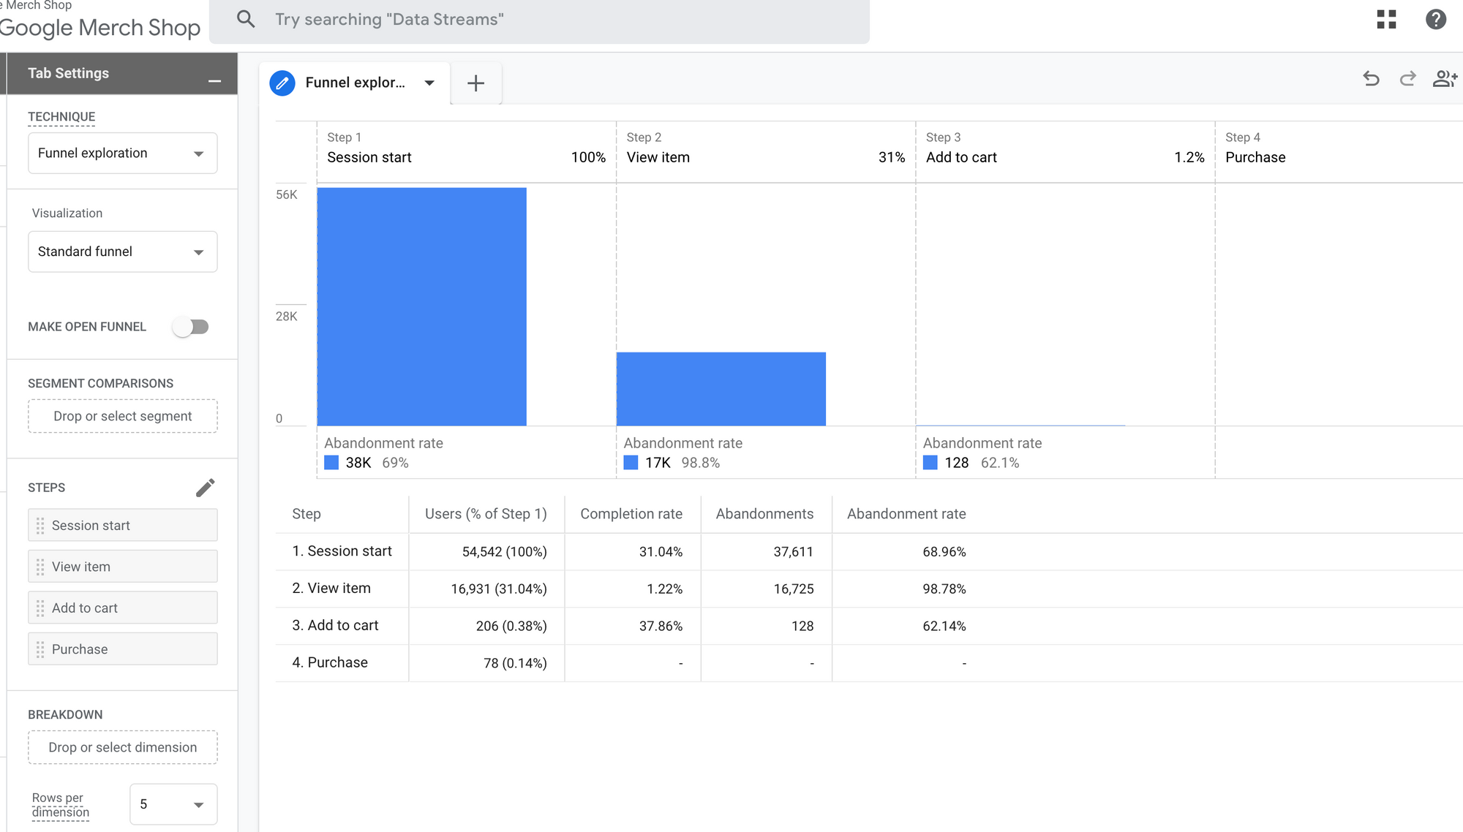This screenshot has height=832, width=1463.
Task: Expand the Funnel exploration tab dropdown arrow
Action: click(x=429, y=83)
